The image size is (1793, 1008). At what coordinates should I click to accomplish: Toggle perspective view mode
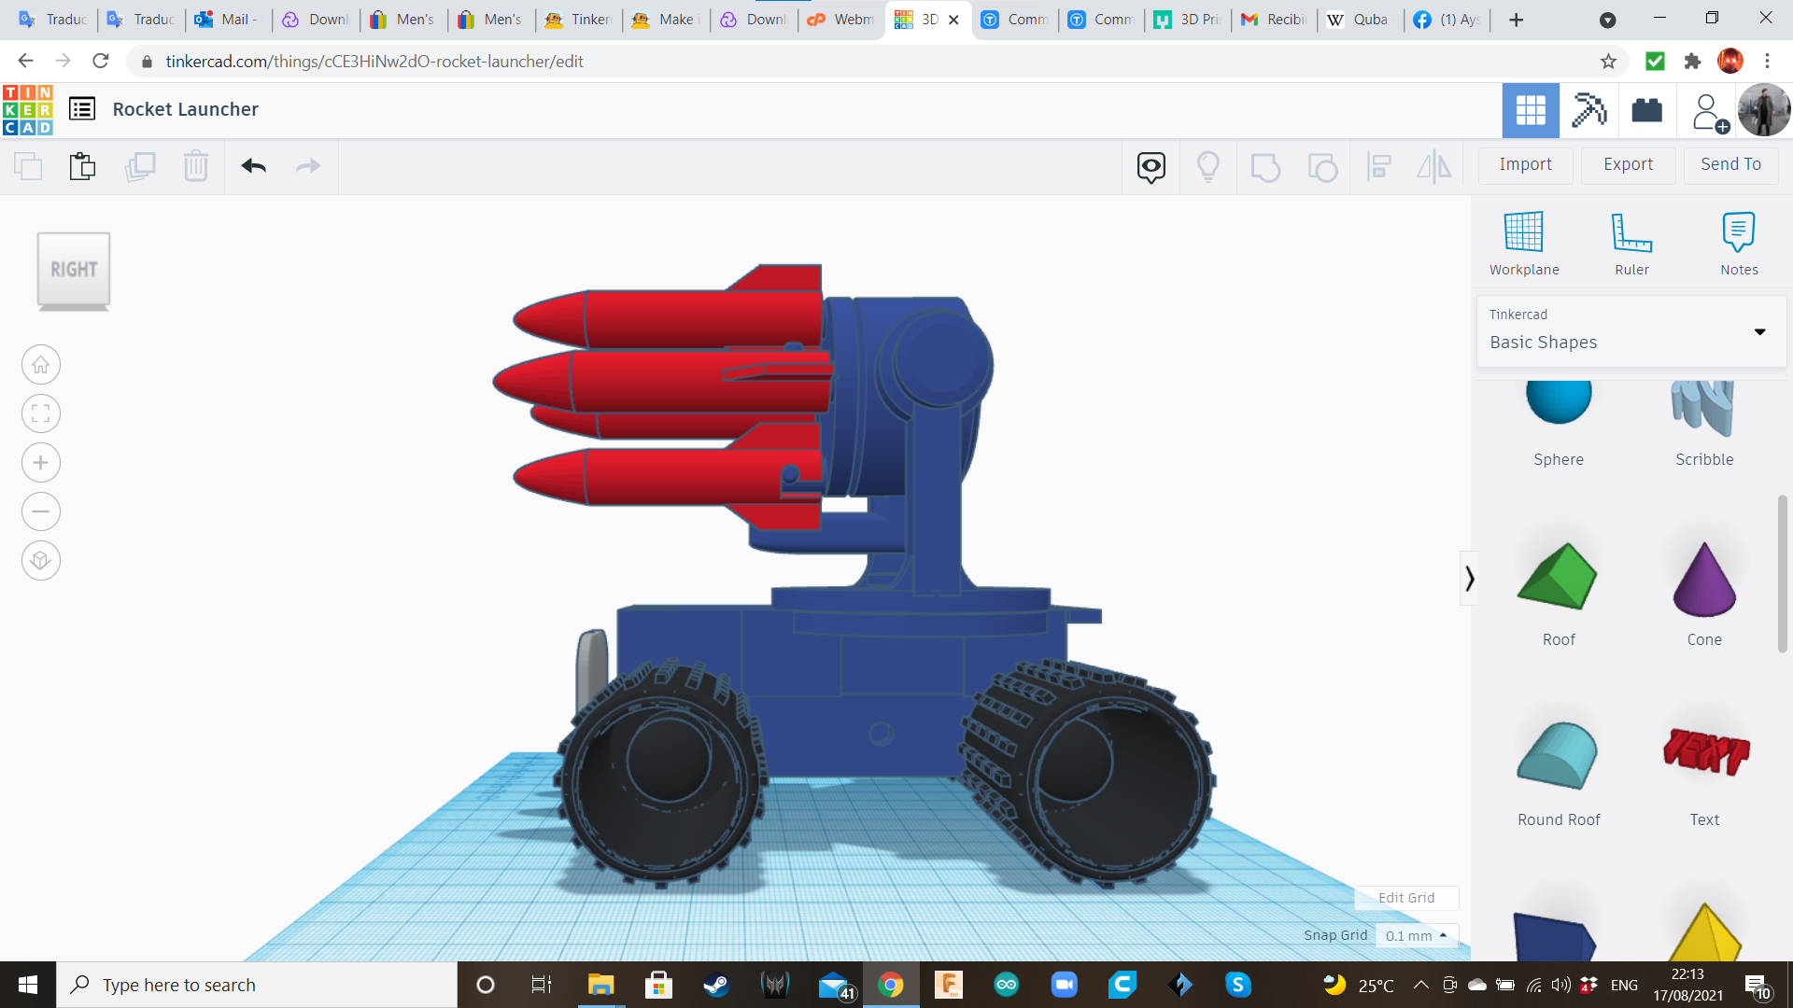pos(40,560)
